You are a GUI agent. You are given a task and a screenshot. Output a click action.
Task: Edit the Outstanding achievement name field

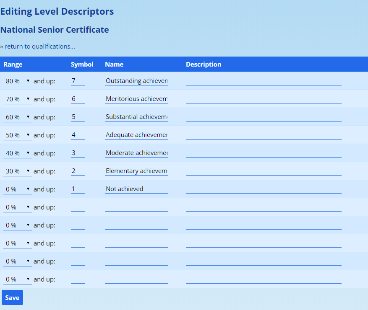pos(136,81)
